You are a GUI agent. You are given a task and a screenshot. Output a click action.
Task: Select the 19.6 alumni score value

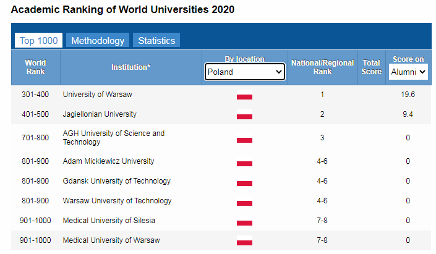point(408,95)
